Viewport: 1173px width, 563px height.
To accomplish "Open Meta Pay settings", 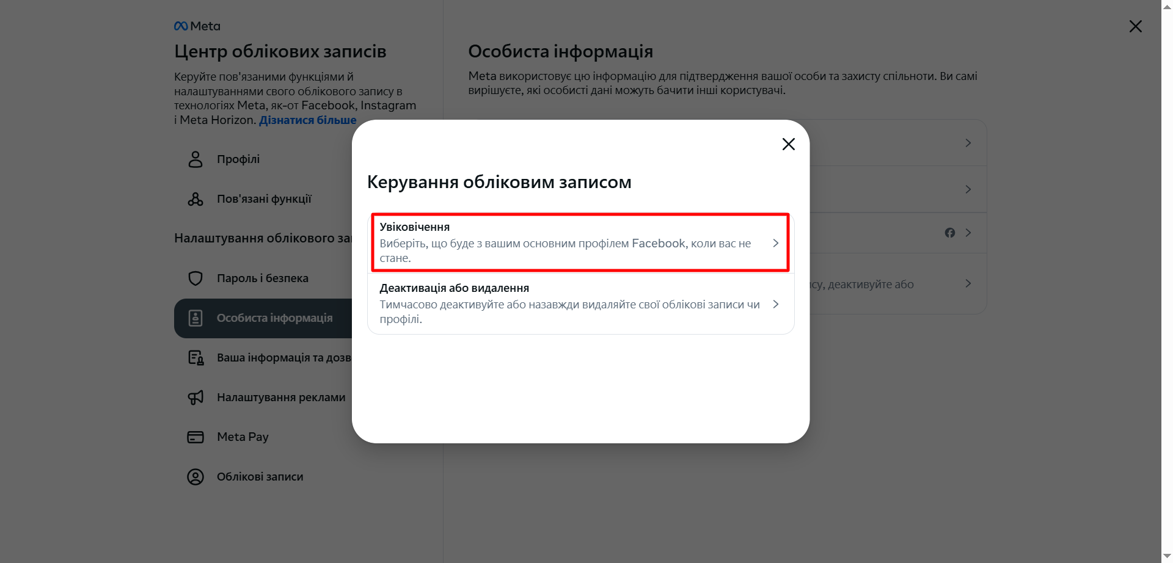I will [243, 437].
